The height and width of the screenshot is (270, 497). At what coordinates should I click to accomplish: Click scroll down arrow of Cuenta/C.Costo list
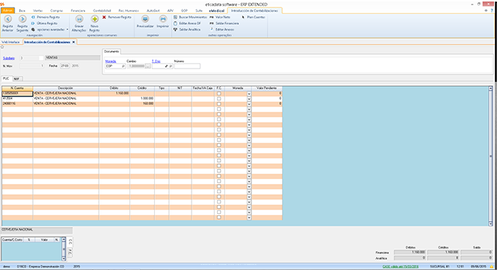click(64, 258)
